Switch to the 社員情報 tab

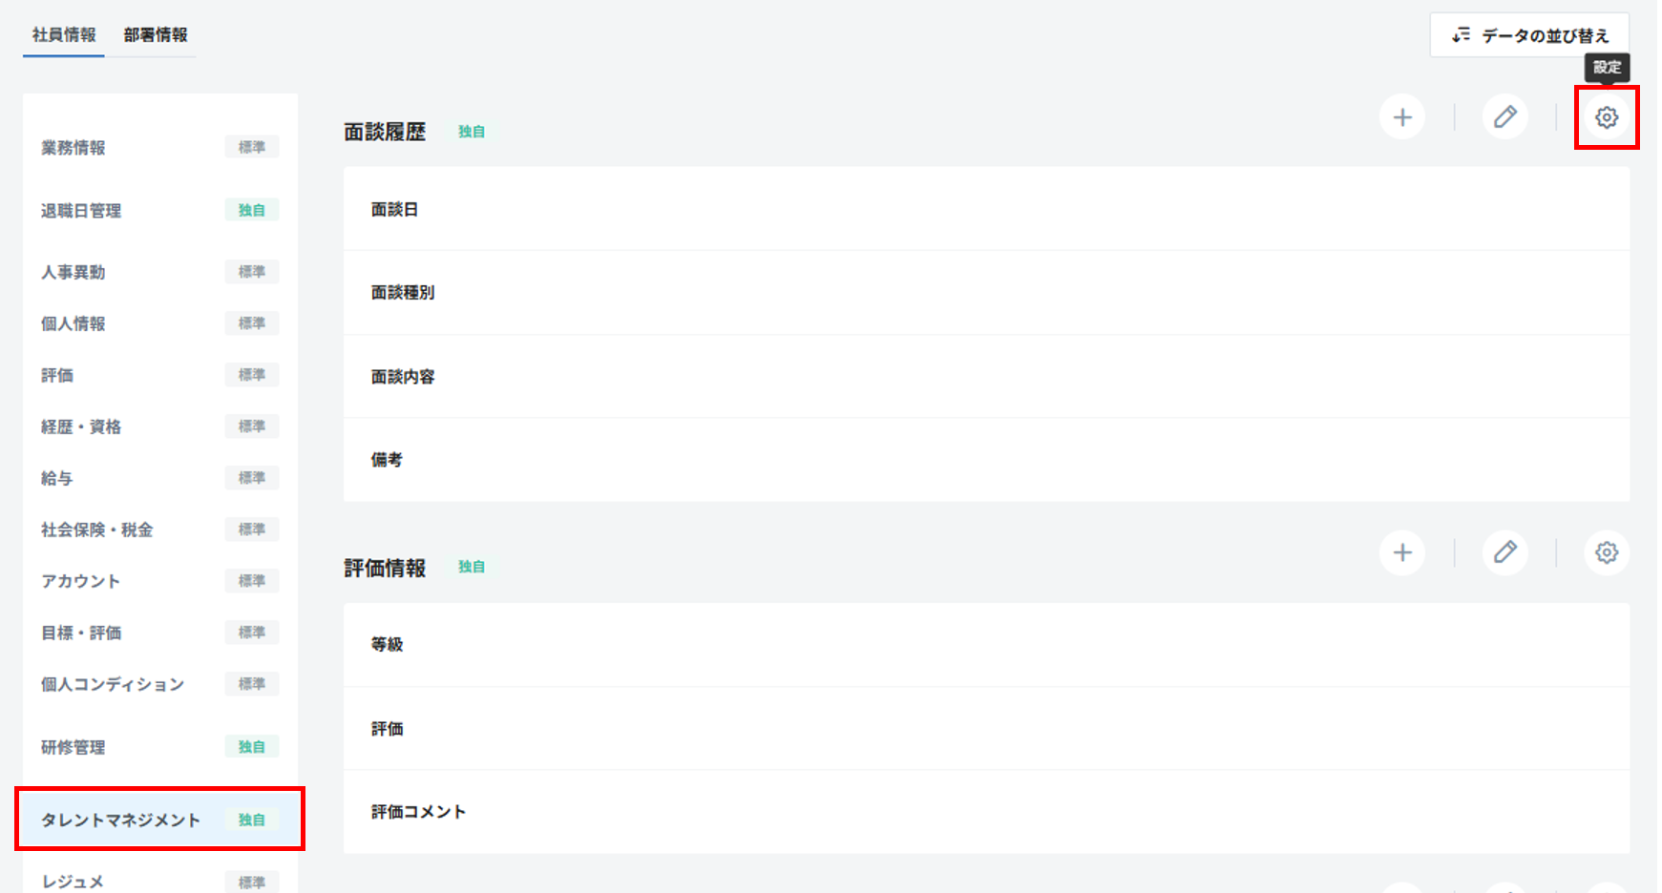[x=64, y=35]
